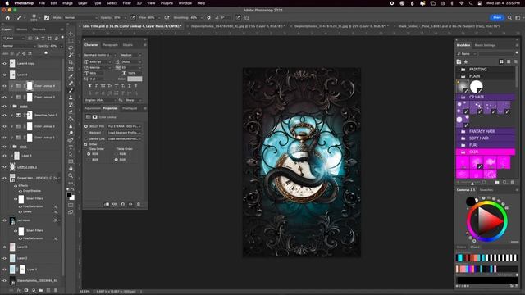Open the FANTASY HAIR brush folder

click(x=486, y=131)
